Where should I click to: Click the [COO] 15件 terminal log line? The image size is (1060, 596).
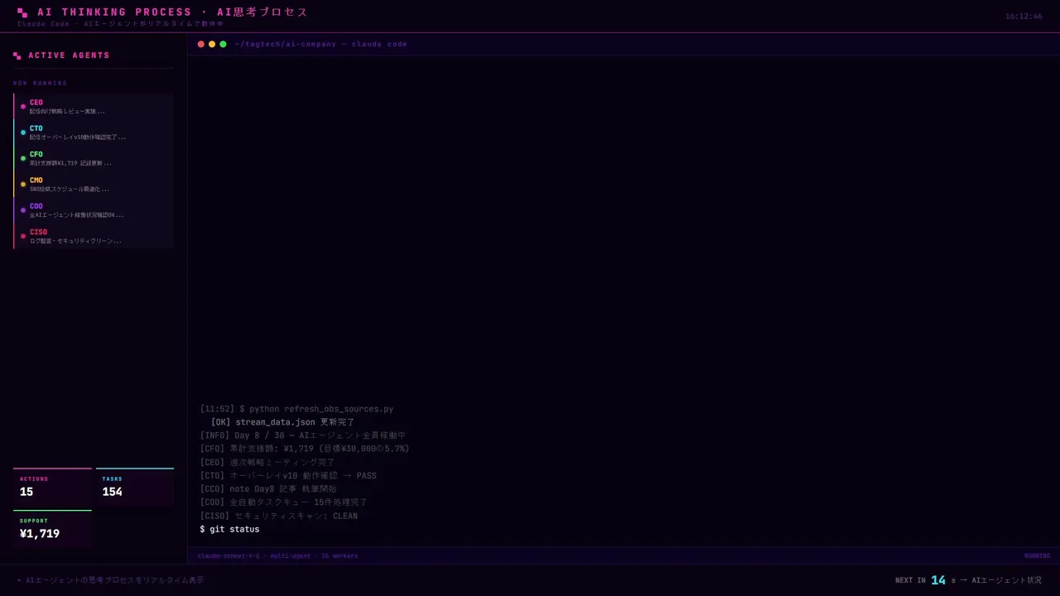283,502
